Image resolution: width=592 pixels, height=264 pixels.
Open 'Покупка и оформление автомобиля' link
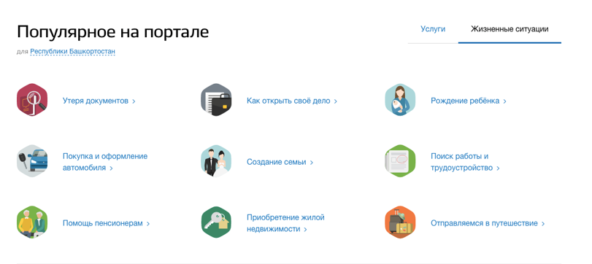coord(105,162)
